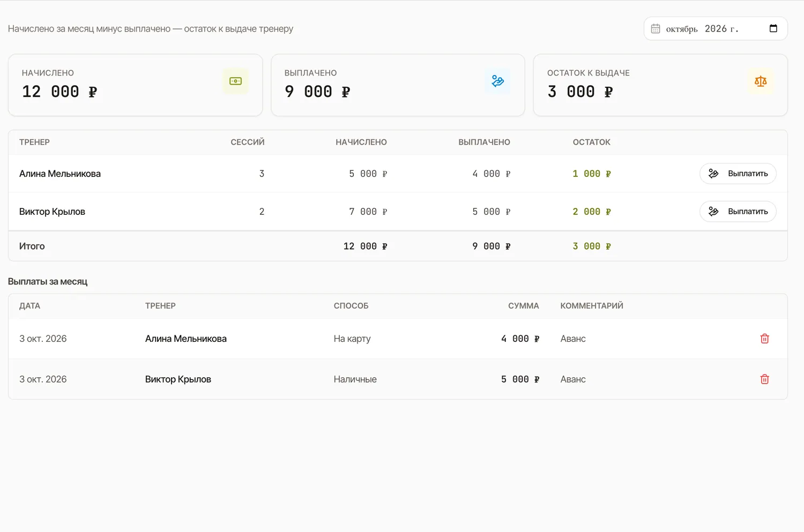
Task: Open the calendar picker icon in month field
Action: tap(773, 28)
